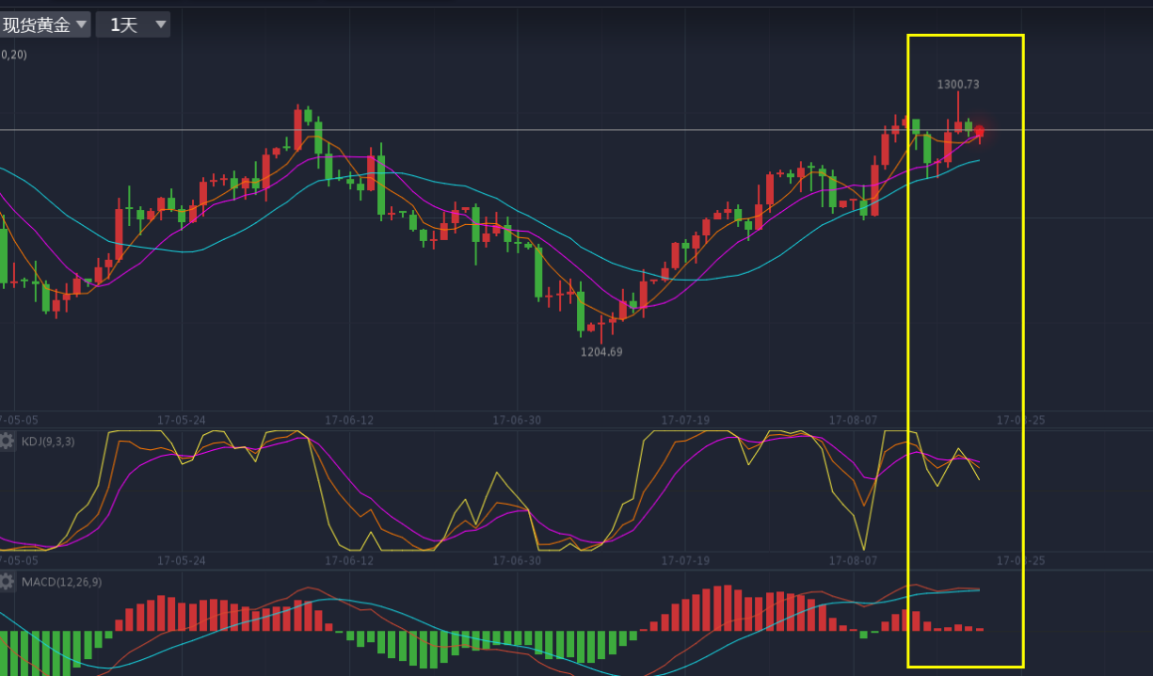Click the 1204.69 low price label
This screenshot has height=676, width=1153.
pos(601,351)
